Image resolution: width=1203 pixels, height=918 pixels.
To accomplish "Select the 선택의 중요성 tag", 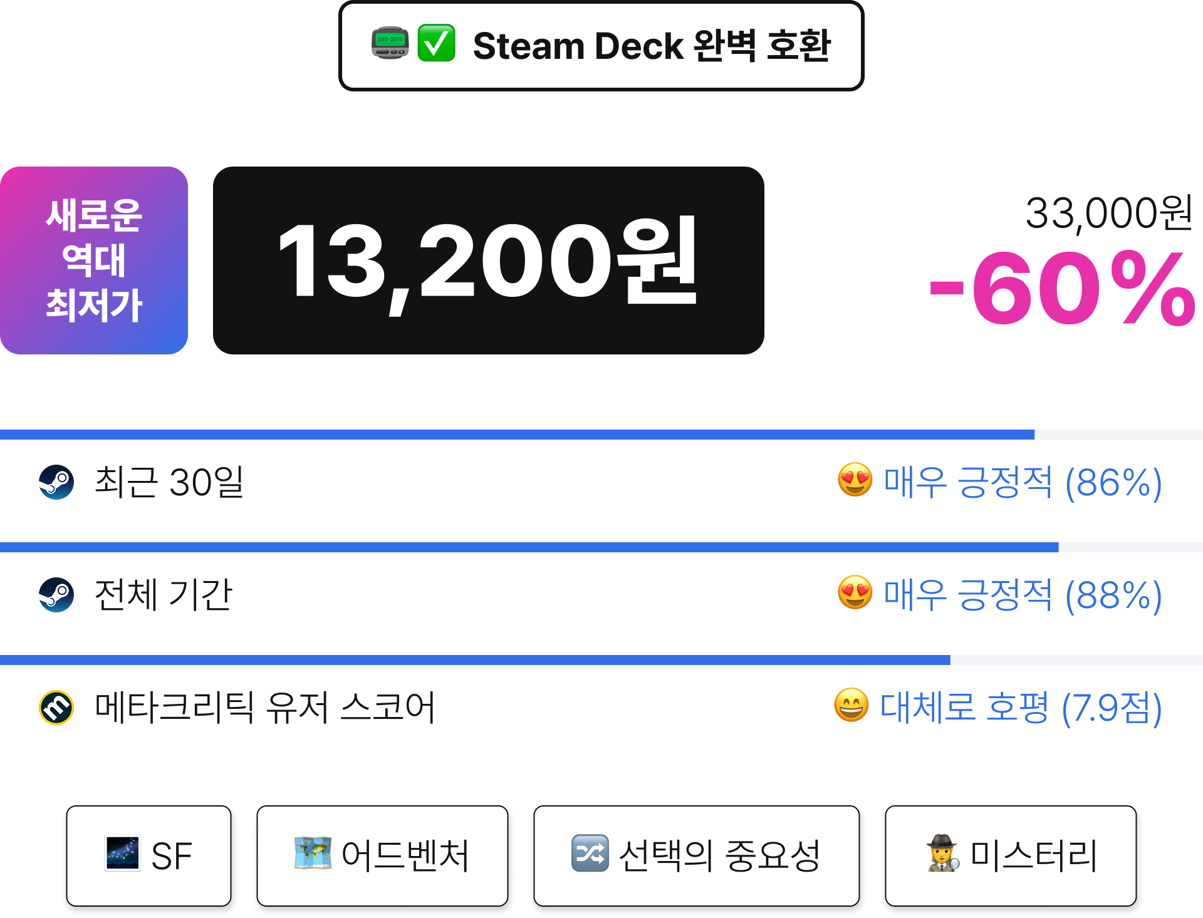I will [697, 856].
